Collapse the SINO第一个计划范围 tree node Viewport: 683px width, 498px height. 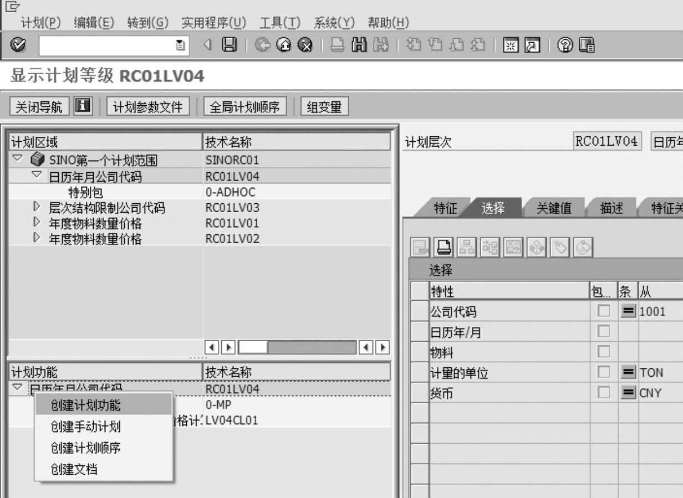click(x=18, y=158)
